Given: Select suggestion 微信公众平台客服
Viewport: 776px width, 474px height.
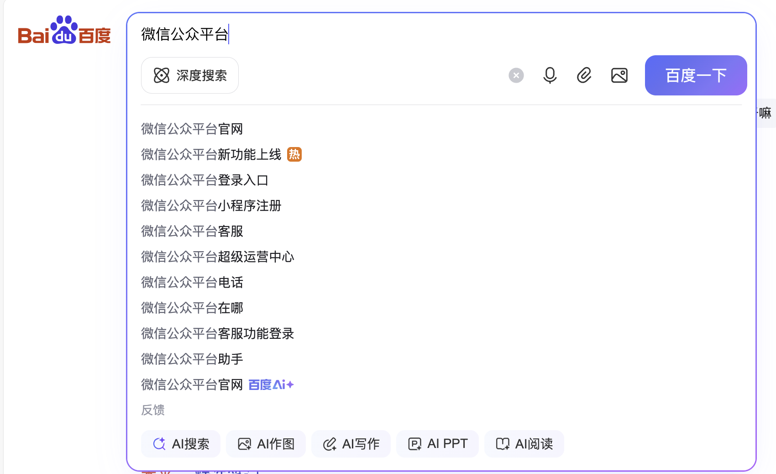Looking at the screenshot, I should [192, 231].
